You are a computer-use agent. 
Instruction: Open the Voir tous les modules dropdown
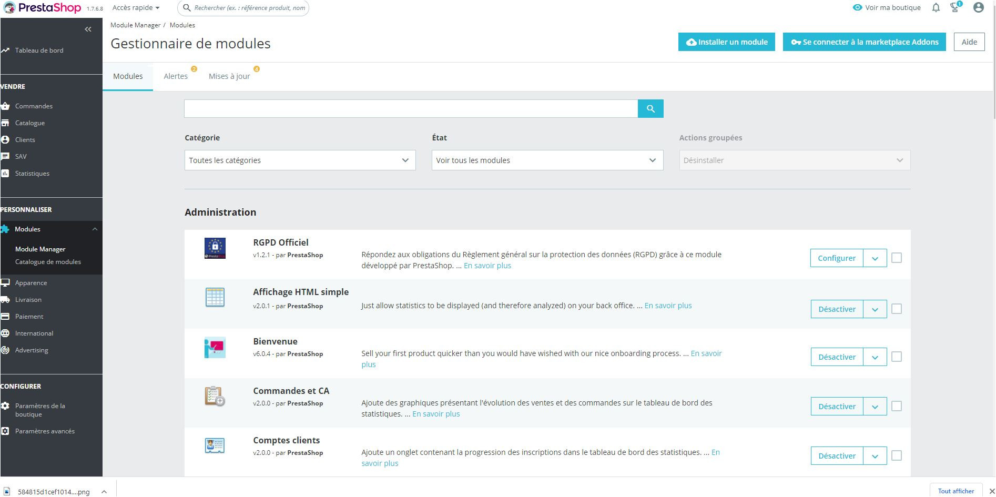point(547,160)
